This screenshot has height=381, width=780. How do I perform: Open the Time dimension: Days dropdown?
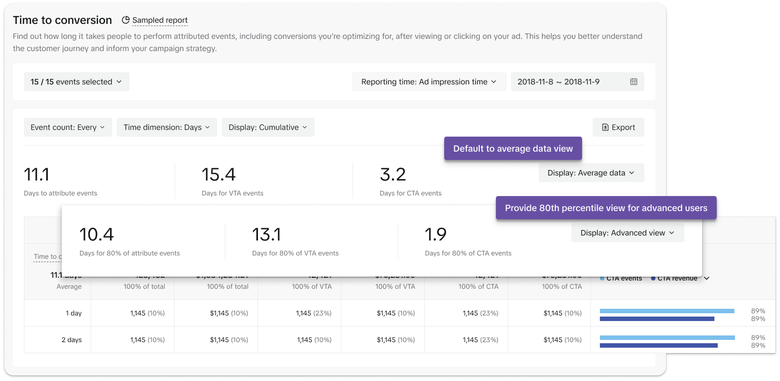pos(167,127)
